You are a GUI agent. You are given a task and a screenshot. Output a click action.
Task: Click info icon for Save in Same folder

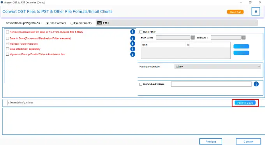132,38
